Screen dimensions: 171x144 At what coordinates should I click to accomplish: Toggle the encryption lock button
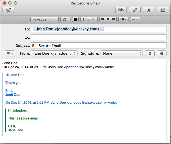point(150,54)
